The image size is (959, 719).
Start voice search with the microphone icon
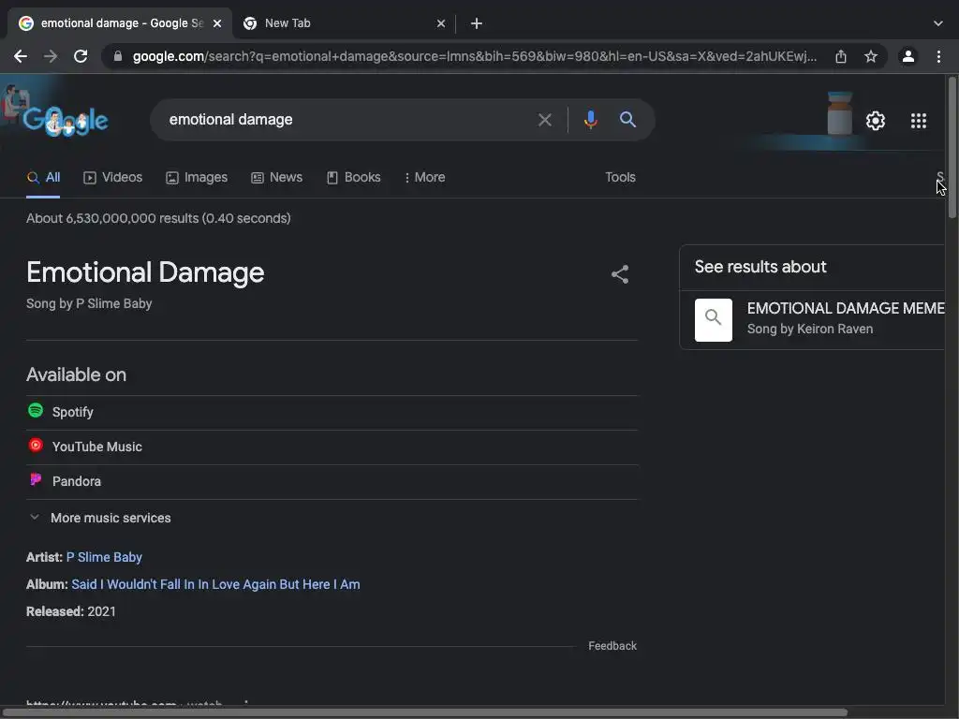pos(590,120)
